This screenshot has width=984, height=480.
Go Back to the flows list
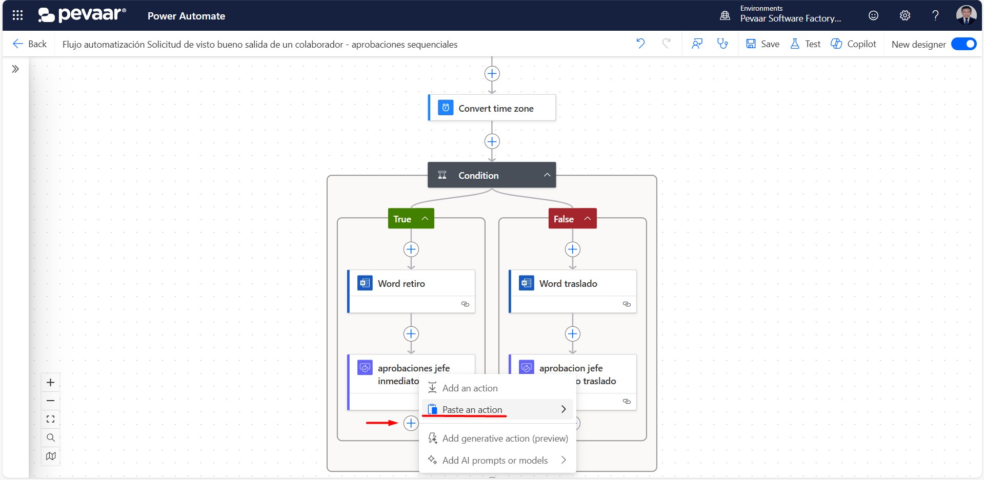tap(30, 44)
